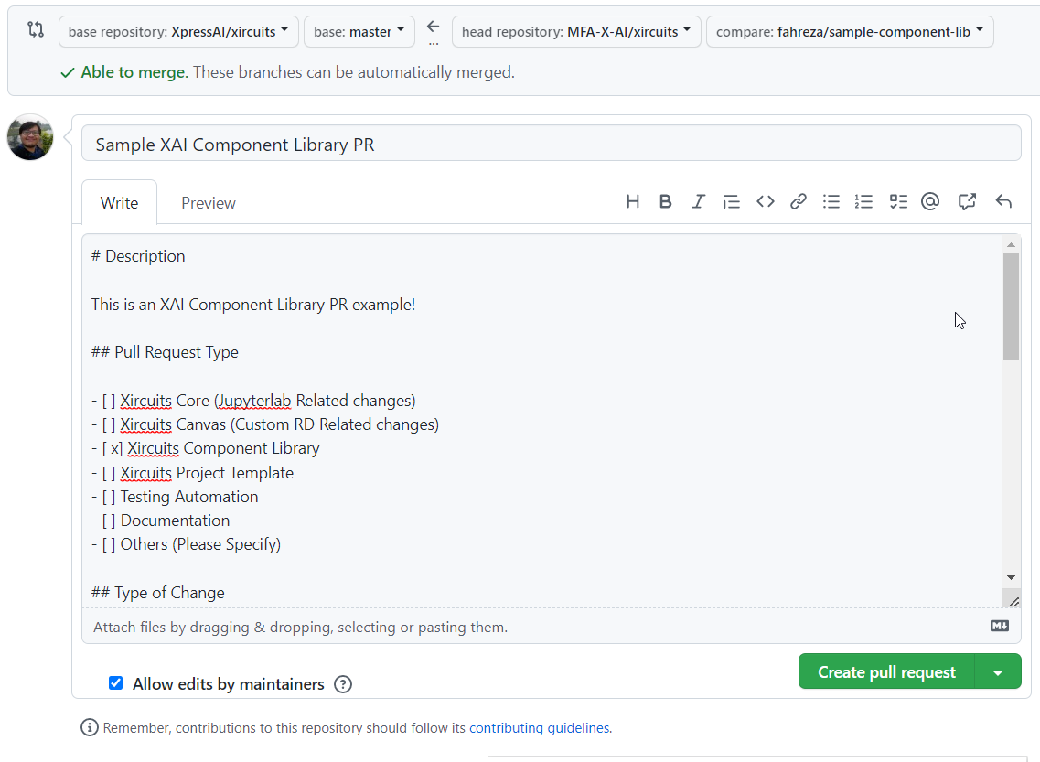Expand Create pull request options arrow
Screen dimensions: 1040x762
pos(998,671)
